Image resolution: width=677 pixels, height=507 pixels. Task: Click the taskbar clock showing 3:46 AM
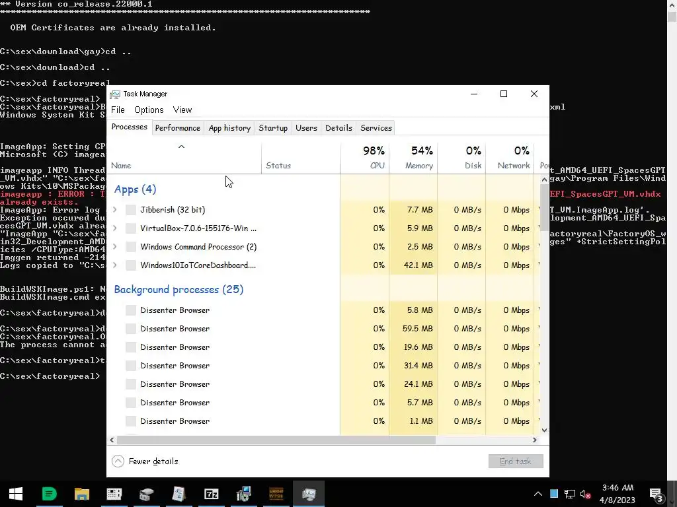617,494
